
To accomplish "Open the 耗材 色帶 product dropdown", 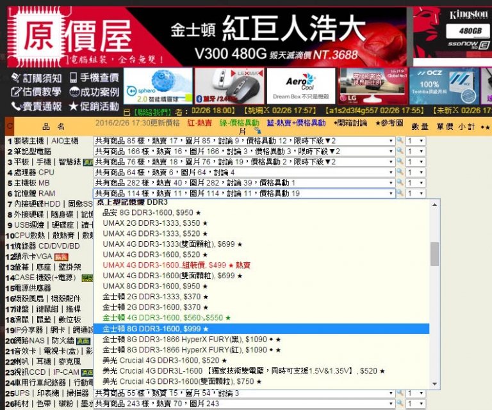I will point(244,404).
